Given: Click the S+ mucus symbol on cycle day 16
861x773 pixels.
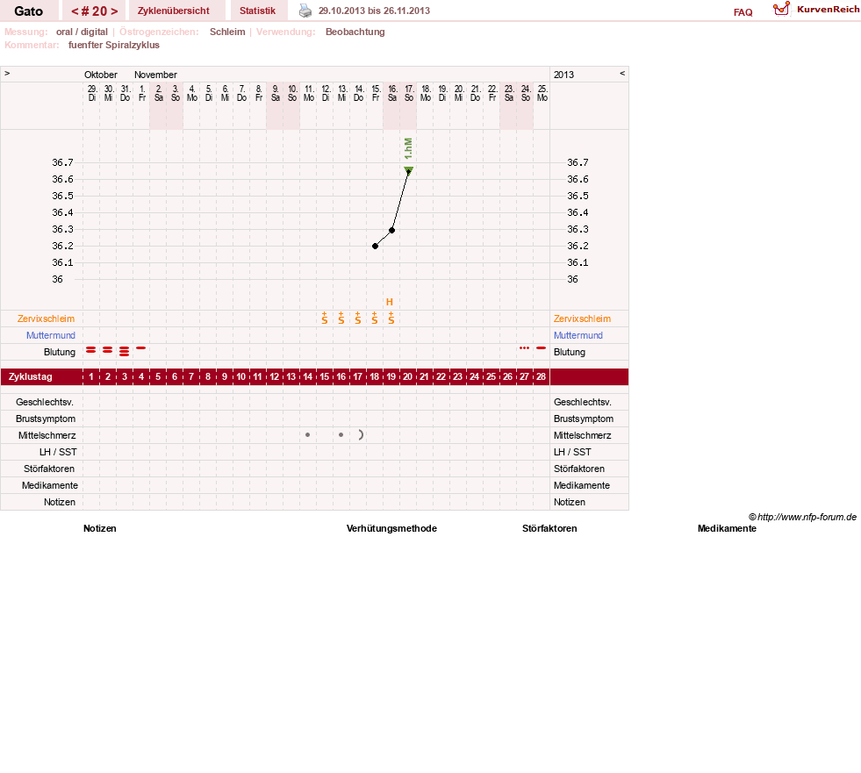Looking at the screenshot, I should (x=341, y=318).
